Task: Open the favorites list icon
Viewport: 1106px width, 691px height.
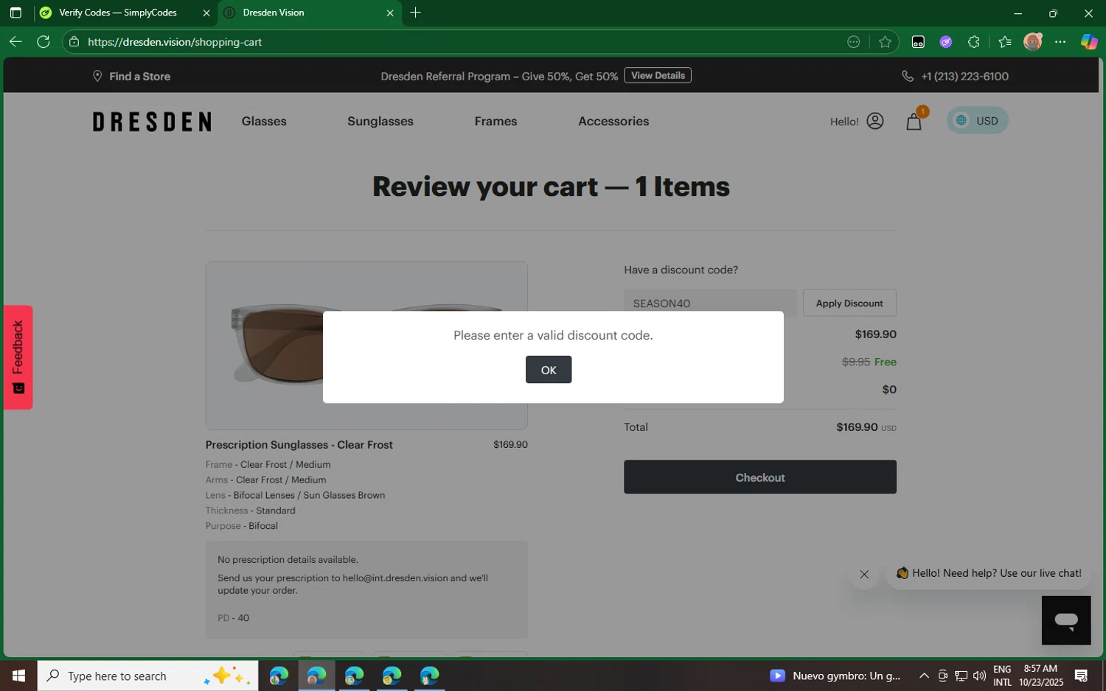Action: click(1004, 42)
